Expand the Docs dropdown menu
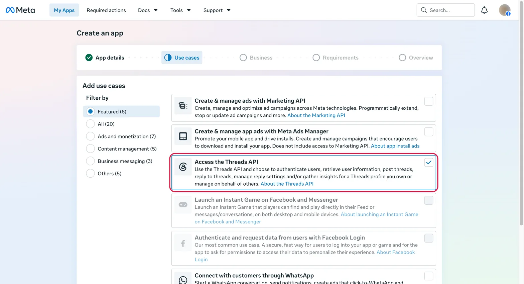Screen dimensions: 524x284 pyautogui.click(x=148, y=10)
